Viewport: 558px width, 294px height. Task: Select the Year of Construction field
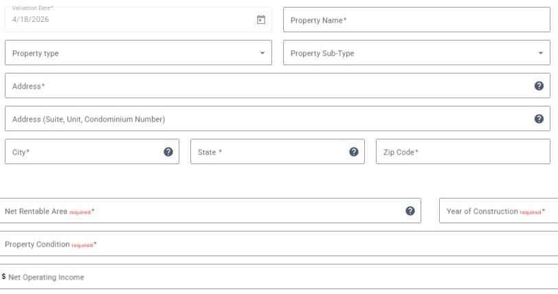(x=498, y=211)
